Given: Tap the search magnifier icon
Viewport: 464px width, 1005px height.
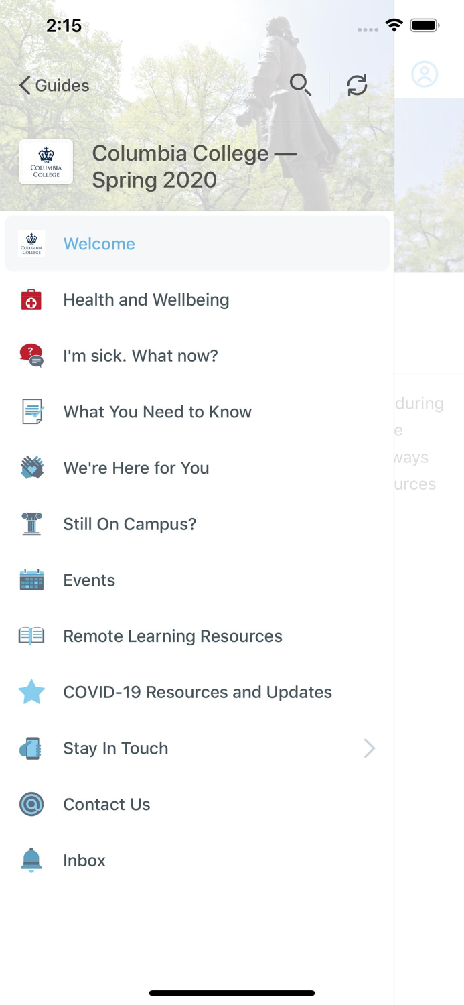Looking at the screenshot, I should coord(300,85).
